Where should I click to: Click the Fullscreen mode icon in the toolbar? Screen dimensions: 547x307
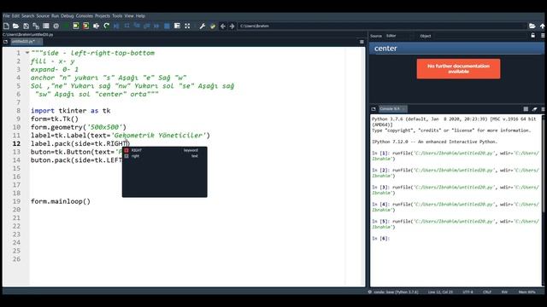187,26
